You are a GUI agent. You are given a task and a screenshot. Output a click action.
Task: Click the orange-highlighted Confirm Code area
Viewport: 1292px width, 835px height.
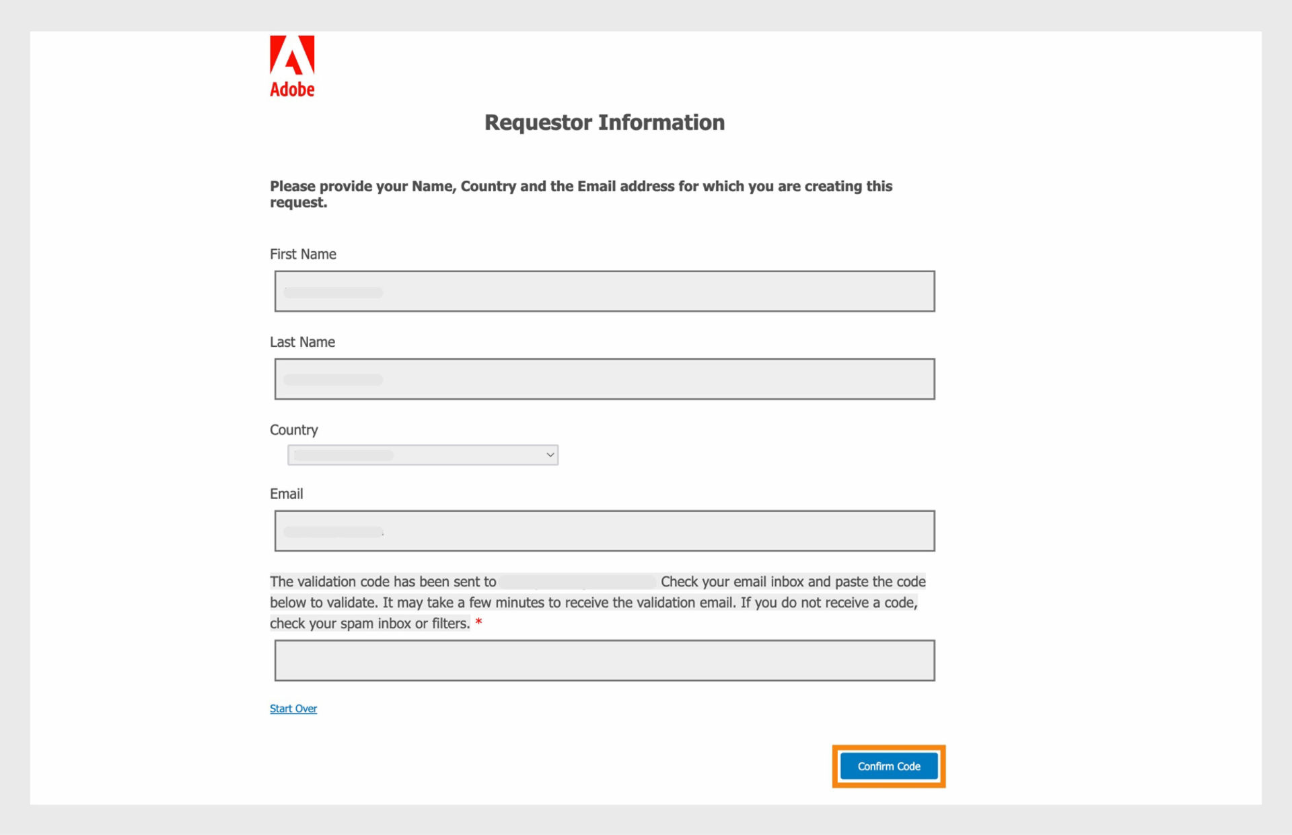(x=888, y=766)
